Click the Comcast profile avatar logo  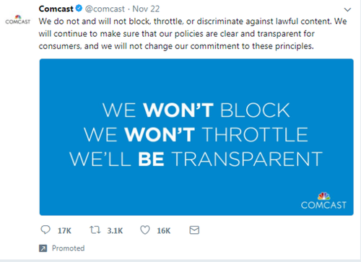[x=18, y=19]
